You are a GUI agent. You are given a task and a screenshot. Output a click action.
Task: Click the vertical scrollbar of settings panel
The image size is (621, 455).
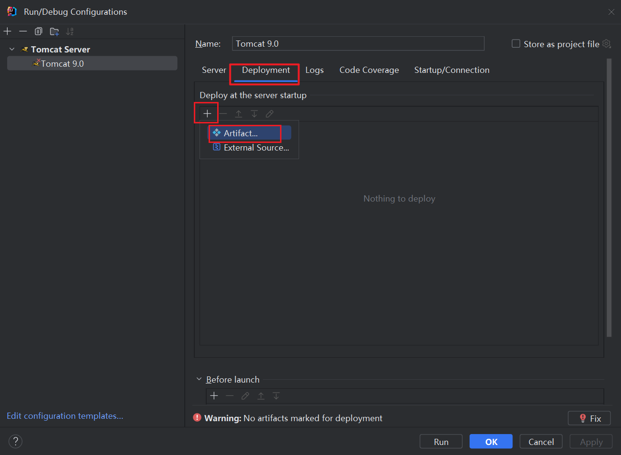point(609,198)
